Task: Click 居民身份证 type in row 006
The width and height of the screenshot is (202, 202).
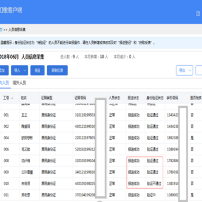Action: (49, 149)
